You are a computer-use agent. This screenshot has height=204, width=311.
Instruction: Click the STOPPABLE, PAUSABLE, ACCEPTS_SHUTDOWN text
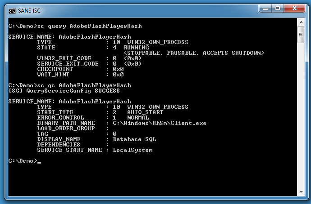tap(194, 53)
